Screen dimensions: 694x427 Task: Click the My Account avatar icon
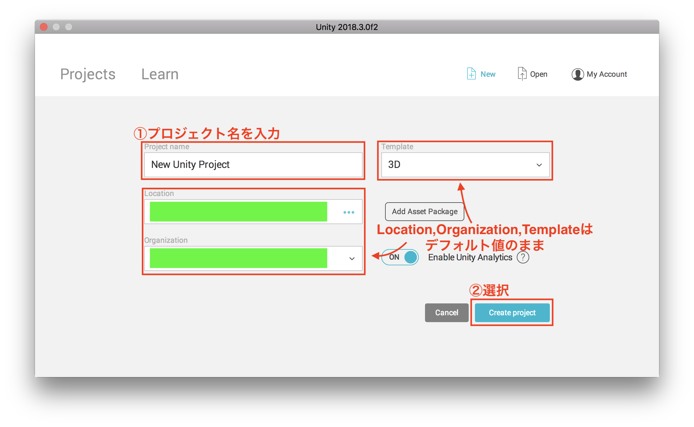578,74
